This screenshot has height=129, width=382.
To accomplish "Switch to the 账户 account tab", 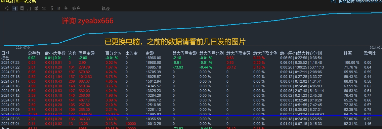I will tap(77, 8).
